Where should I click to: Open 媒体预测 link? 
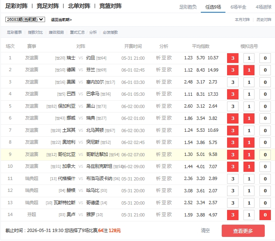coord(56,32)
